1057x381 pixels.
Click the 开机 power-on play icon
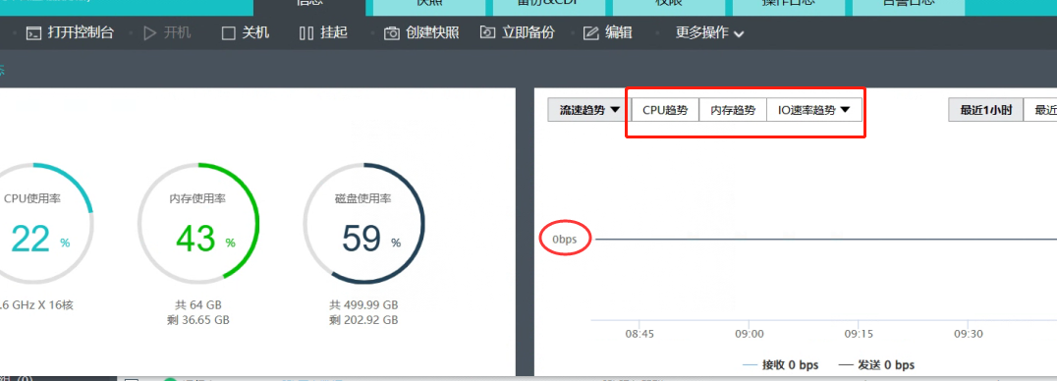(x=150, y=33)
